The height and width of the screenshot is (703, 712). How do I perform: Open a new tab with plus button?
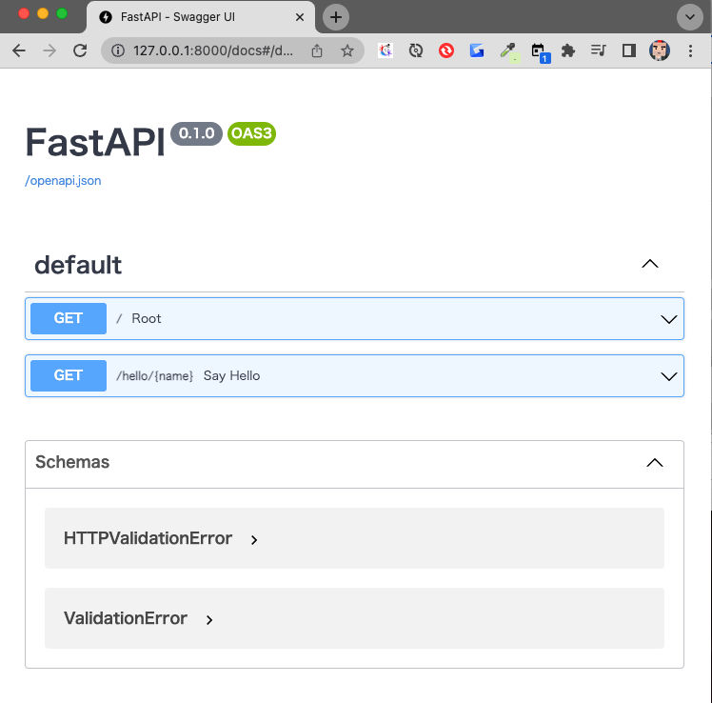click(336, 17)
